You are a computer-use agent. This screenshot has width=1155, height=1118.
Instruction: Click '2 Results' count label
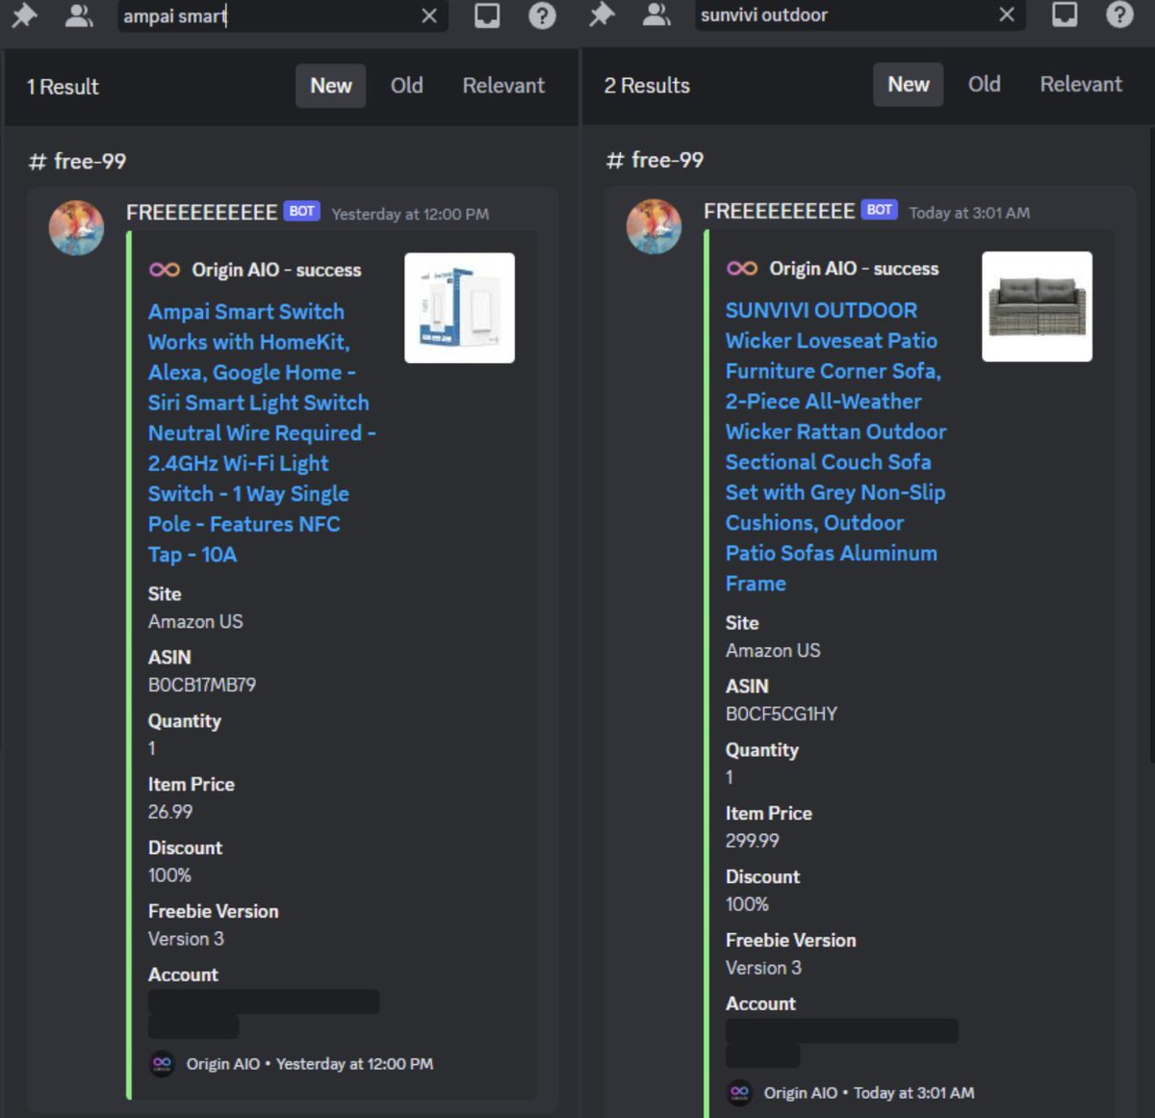point(647,86)
